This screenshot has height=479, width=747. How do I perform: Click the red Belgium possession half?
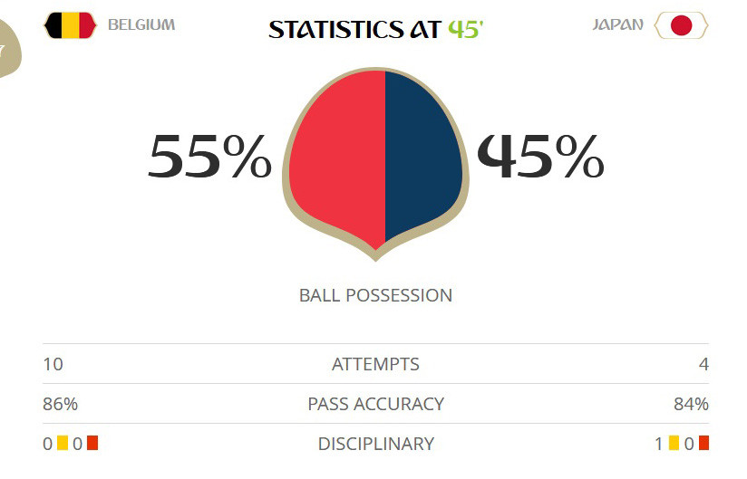point(340,154)
